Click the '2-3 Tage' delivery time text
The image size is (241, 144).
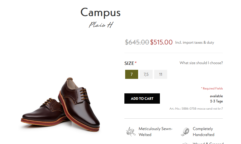click(216, 101)
